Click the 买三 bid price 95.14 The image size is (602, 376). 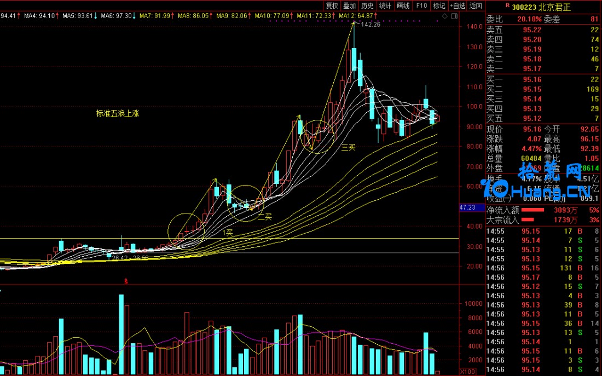coord(532,99)
